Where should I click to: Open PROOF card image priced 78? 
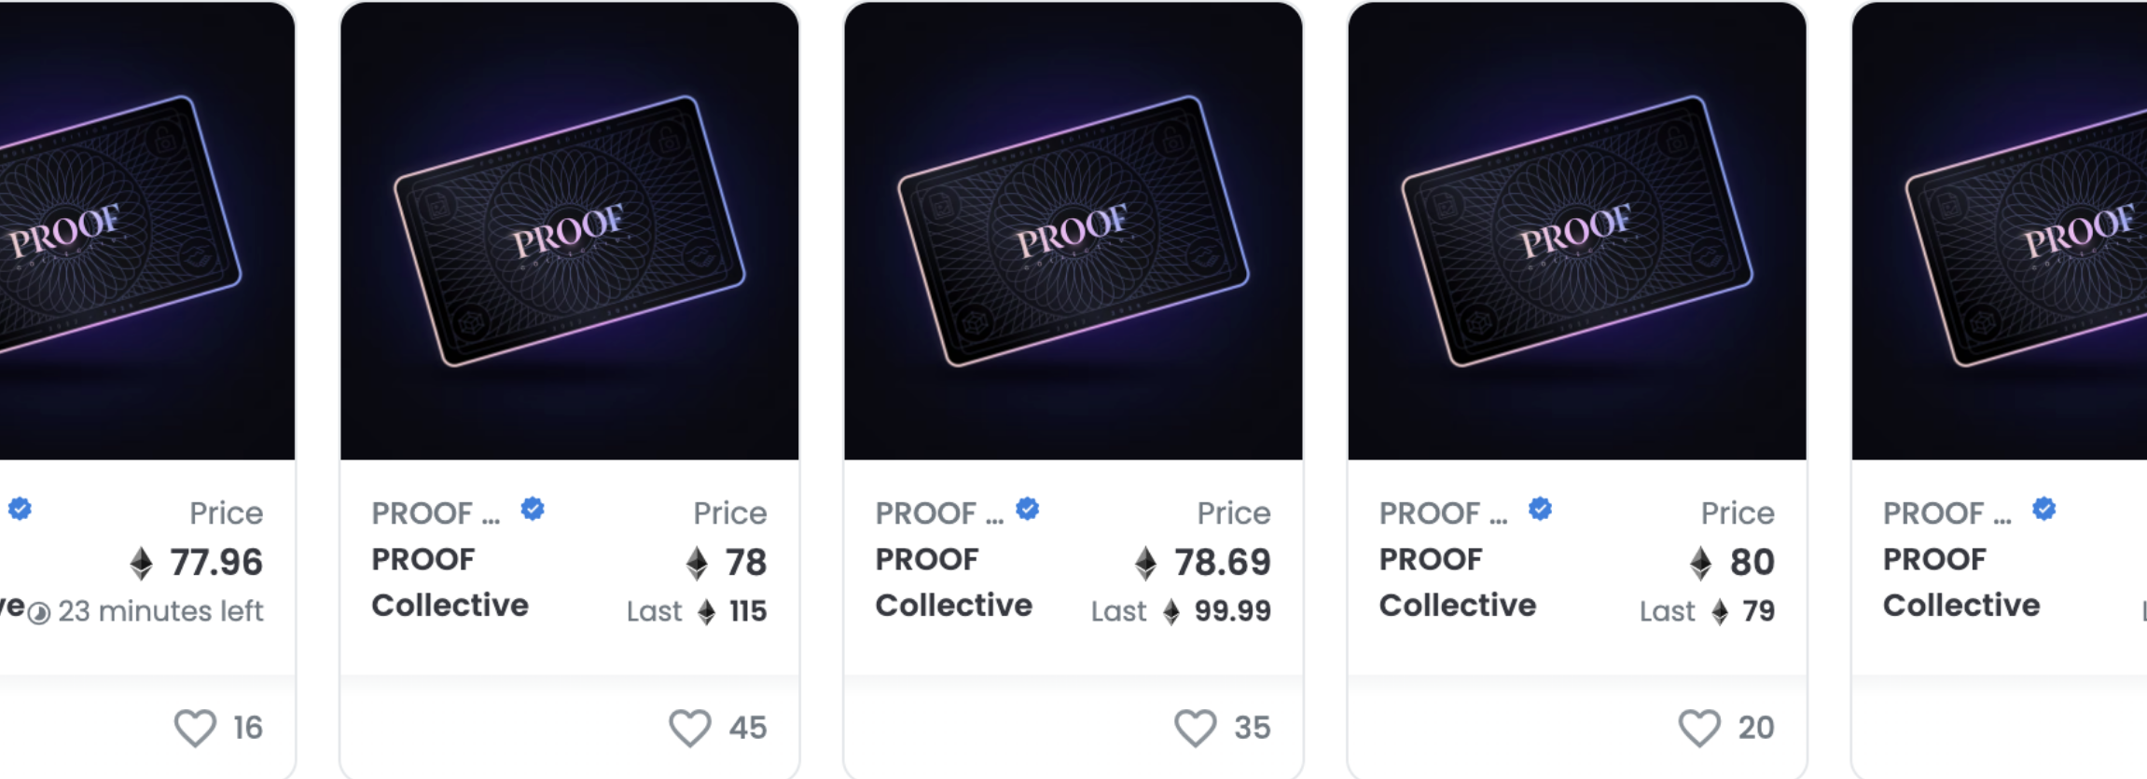coord(570,231)
